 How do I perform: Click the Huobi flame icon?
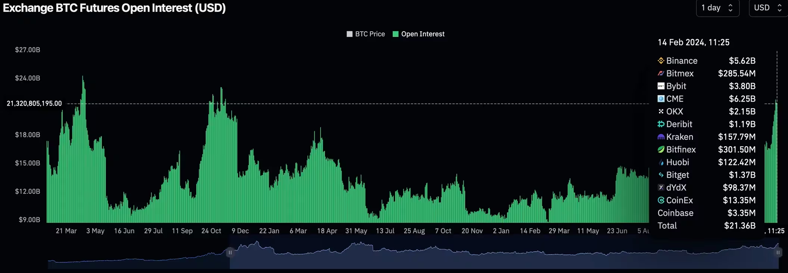661,163
